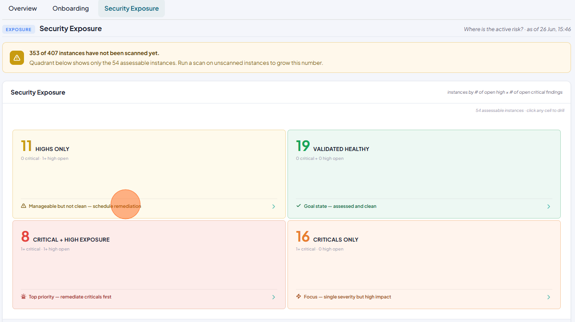This screenshot has height=322, width=575.
Task: Click the 'Security Exposure' panel heading
Action: click(x=38, y=92)
